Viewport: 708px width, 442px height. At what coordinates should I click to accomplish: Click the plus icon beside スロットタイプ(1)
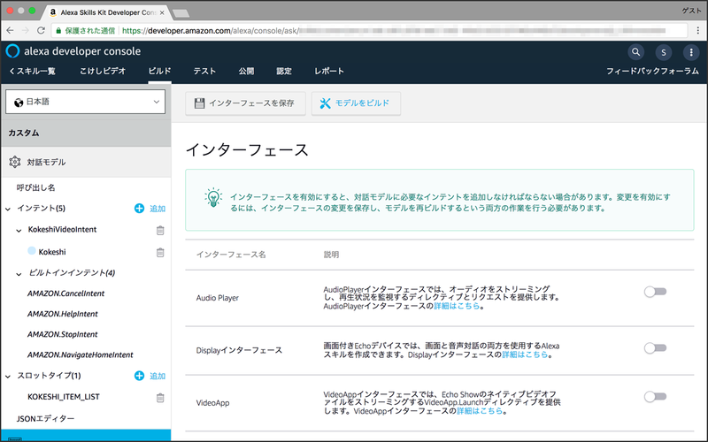[139, 376]
